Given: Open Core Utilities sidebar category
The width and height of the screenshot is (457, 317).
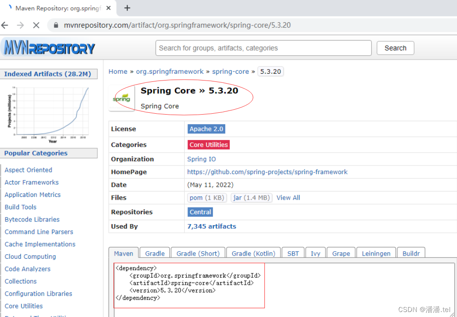Looking at the screenshot, I should [x=24, y=306].
